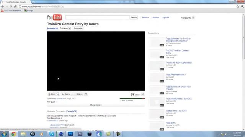Open Windows Explorer folder in taskbar
Screen dimensions: 245x137
[x=23, y=134]
